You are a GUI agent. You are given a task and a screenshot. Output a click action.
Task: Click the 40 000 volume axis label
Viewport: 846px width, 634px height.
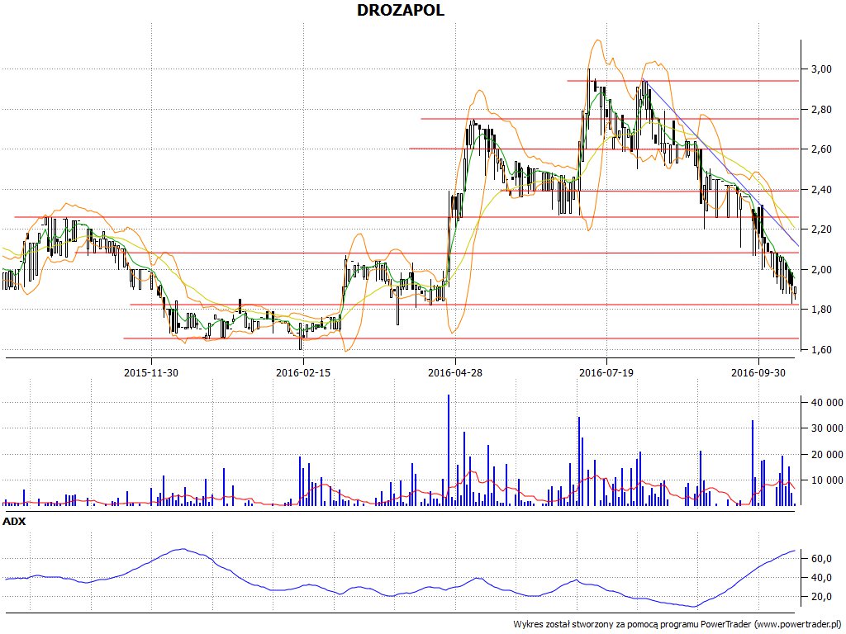click(x=826, y=403)
